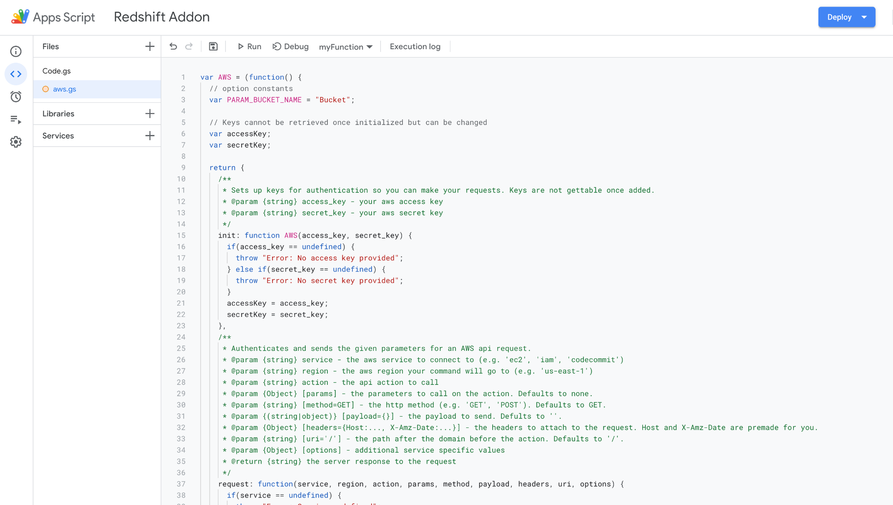The image size is (893, 505).
Task: Click the Redshift Addon project title
Action: pyautogui.click(x=161, y=17)
